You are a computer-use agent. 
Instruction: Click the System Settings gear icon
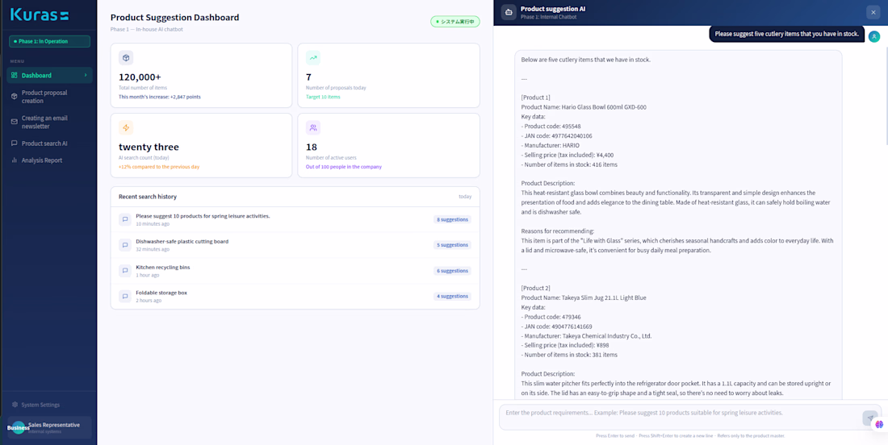(15, 405)
